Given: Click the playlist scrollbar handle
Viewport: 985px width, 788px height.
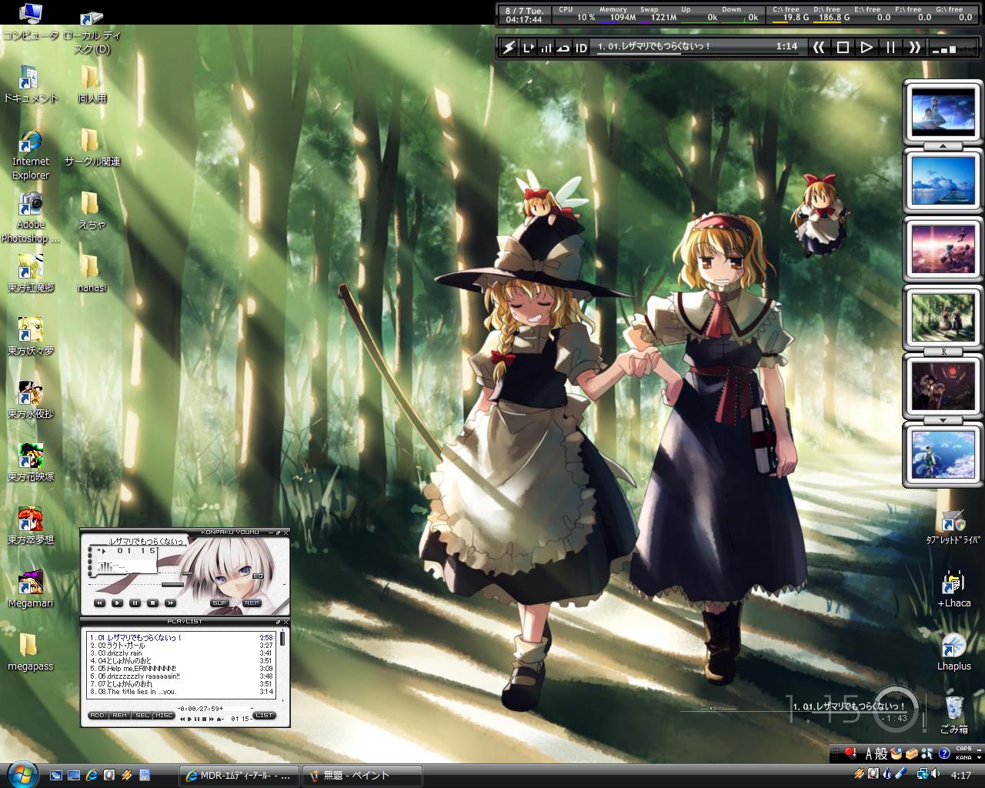Looking at the screenshot, I should [282, 638].
